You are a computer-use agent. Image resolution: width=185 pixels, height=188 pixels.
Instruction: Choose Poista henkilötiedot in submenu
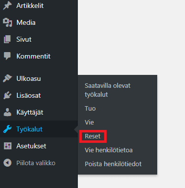click(113, 164)
